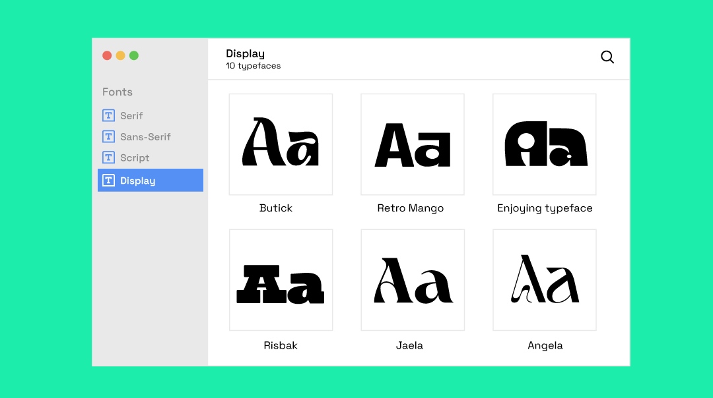
Task: Click the Display font type icon
Action: [109, 181]
